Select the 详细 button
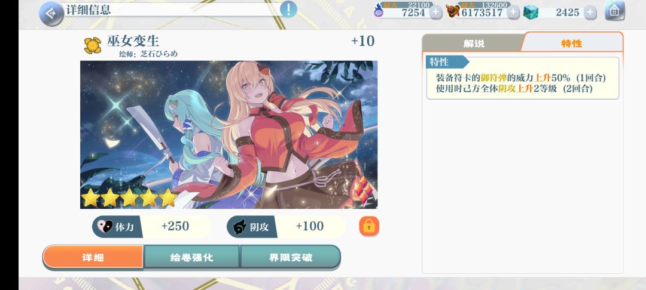Screen dimensions: 646x290 (x=93, y=258)
